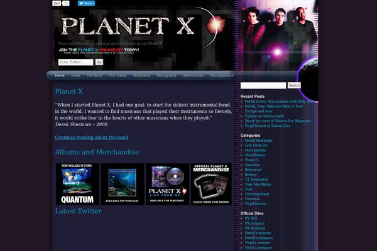Open Derek's myspace link
The width and height of the screenshot is (377, 251).
pos(259,238)
